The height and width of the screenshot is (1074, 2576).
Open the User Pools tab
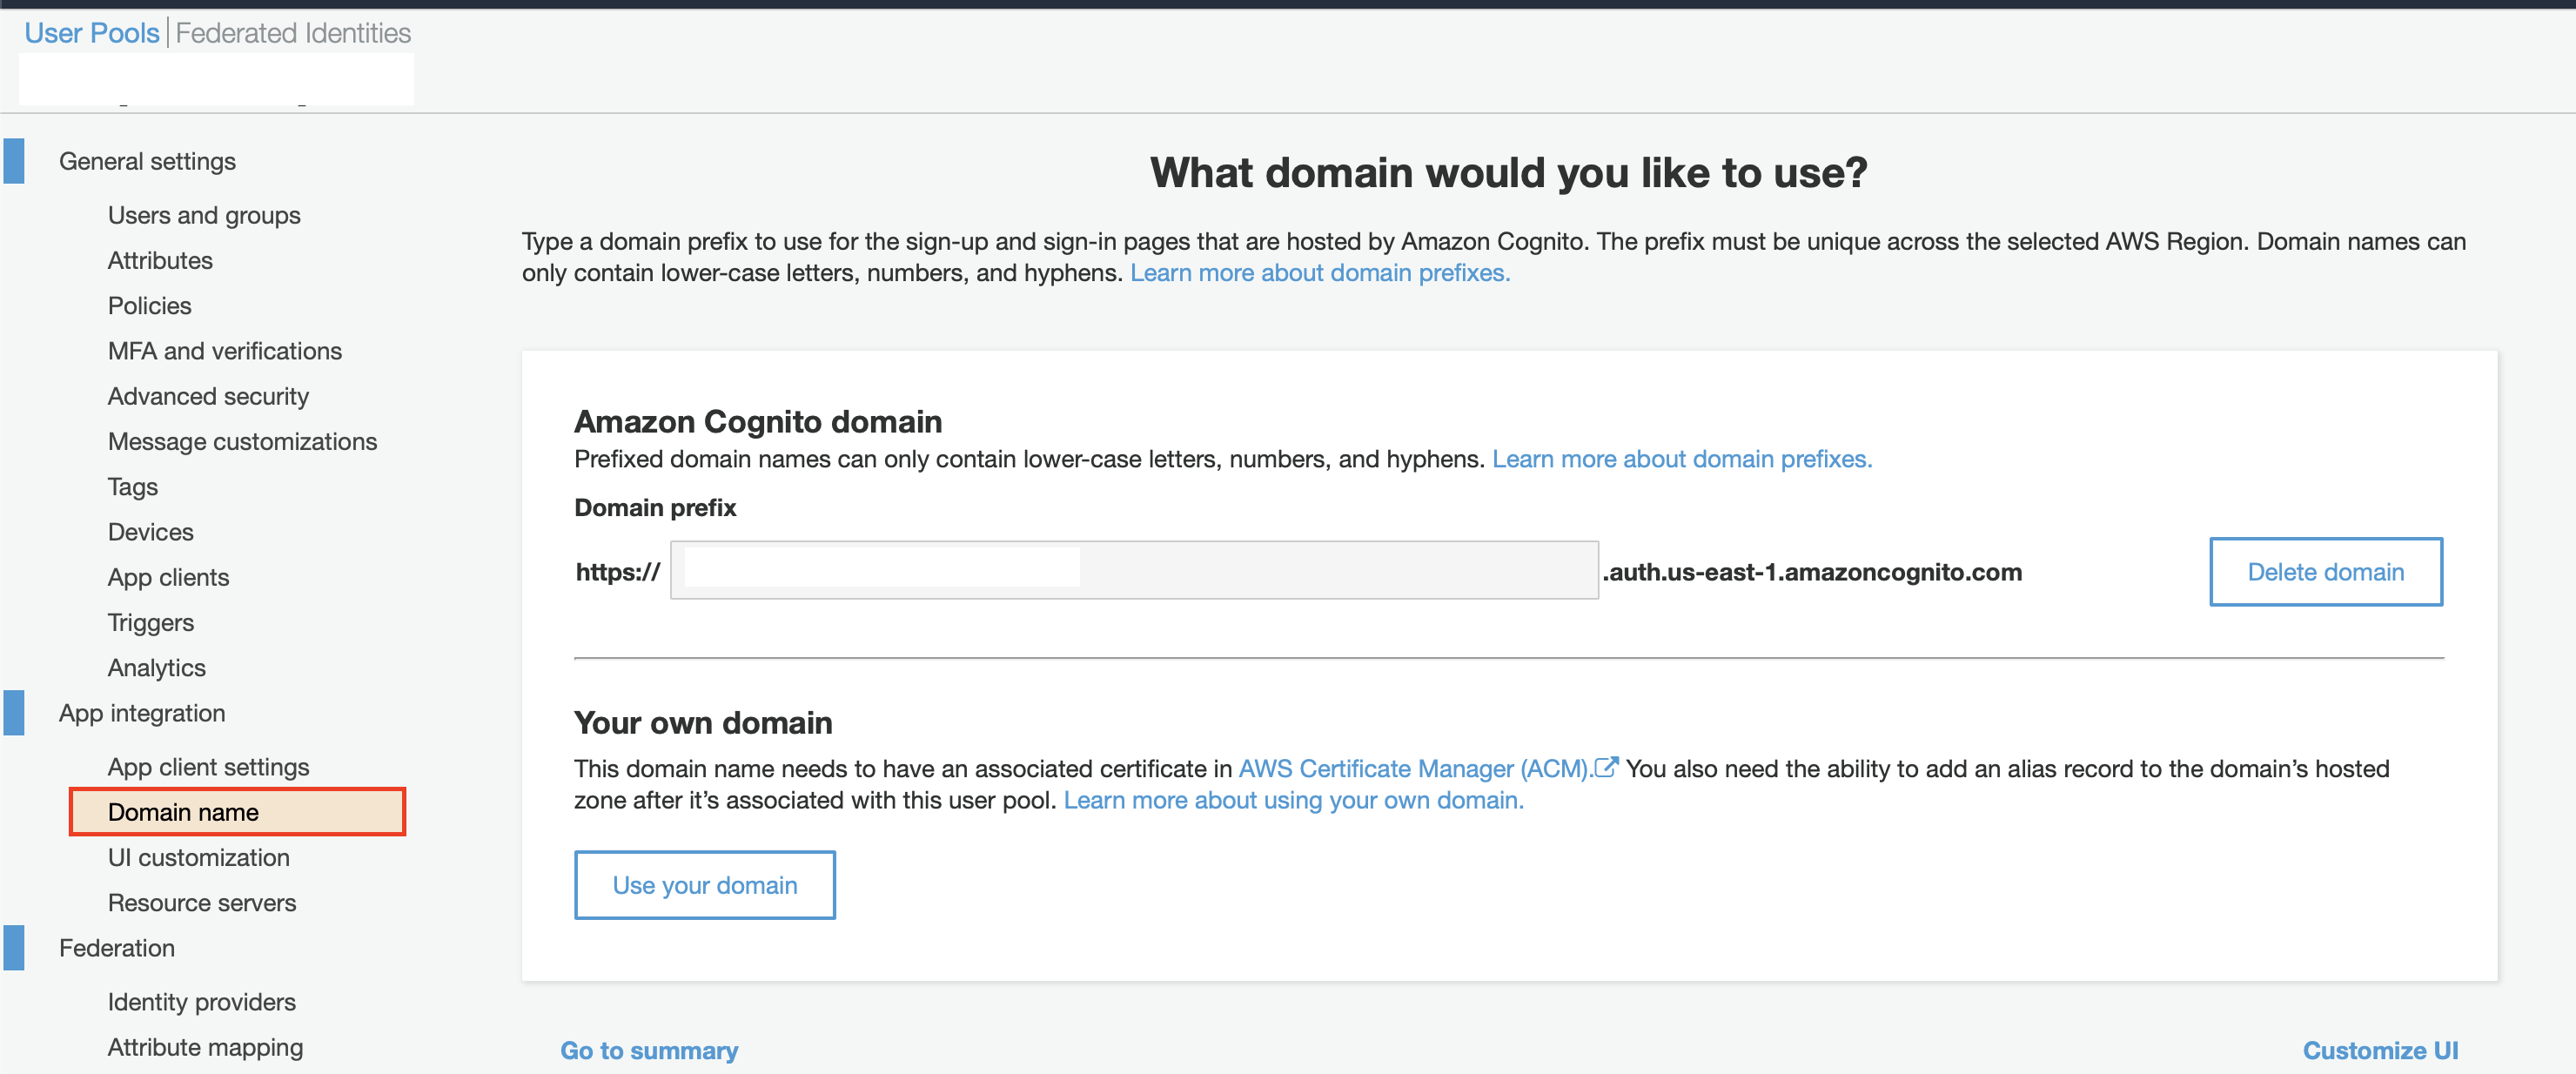92,33
